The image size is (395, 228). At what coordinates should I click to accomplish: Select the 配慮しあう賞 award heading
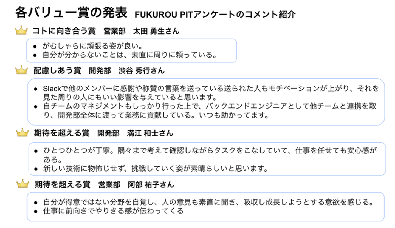coord(57,71)
